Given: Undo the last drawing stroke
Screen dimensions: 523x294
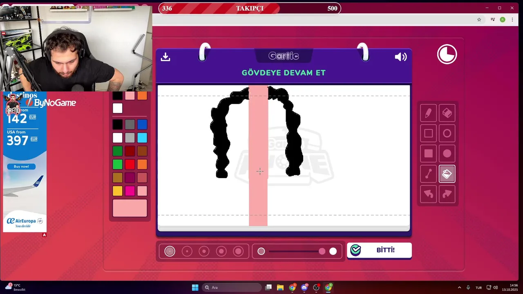Looking at the screenshot, I should tap(428, 194).
